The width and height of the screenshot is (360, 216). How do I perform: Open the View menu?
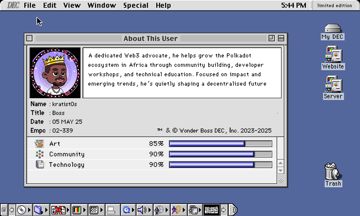72,5
